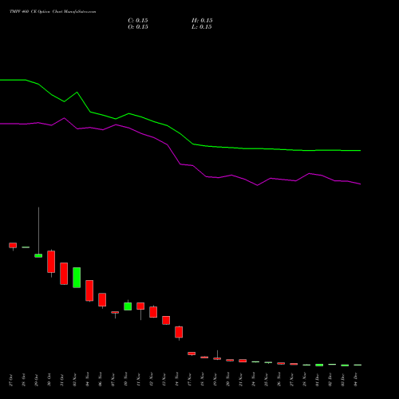Click the '25 Nov' date label
The width and height of the screenshot is (399, 399).
[267, 380]
